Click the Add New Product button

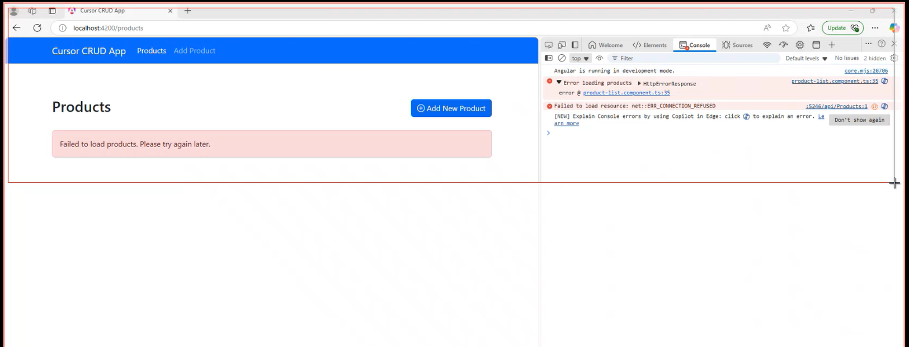[451, 108]
